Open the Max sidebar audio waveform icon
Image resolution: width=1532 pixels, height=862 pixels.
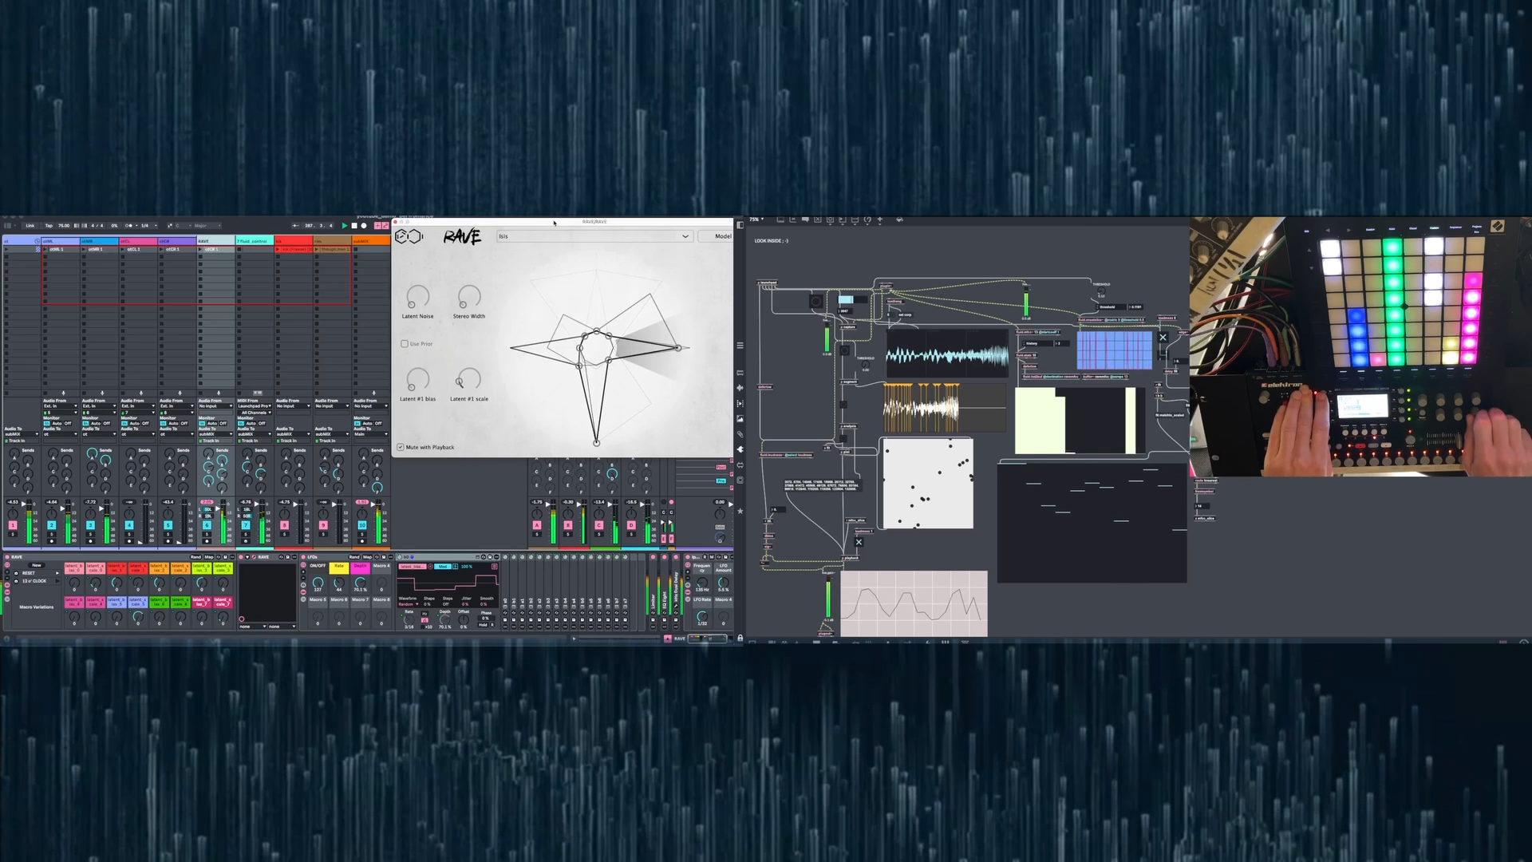coord(740,388)
